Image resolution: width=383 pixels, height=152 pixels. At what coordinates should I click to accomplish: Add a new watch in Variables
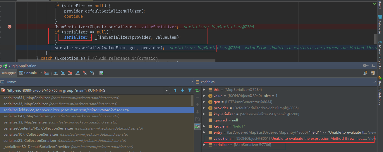pyautogui.click(x=197, y=90)
